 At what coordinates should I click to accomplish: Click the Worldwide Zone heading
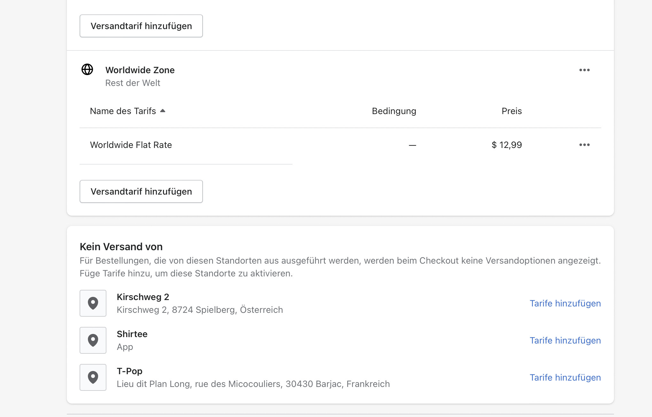tap(140, 70)
